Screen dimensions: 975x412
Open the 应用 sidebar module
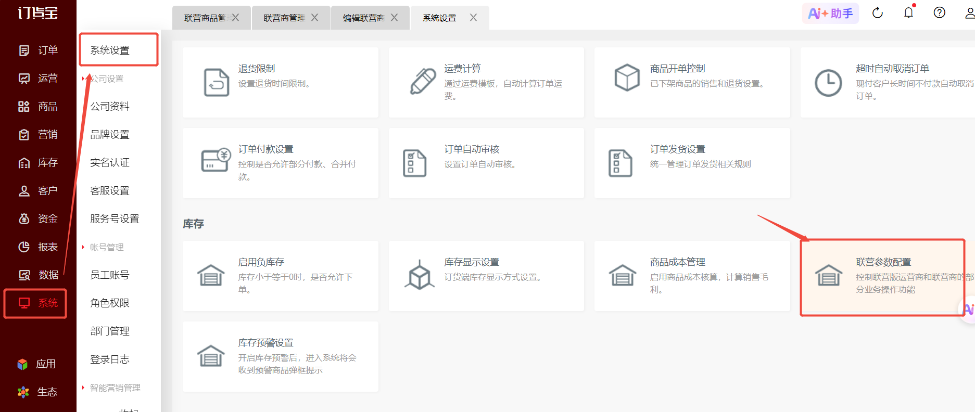click(36, 364)
